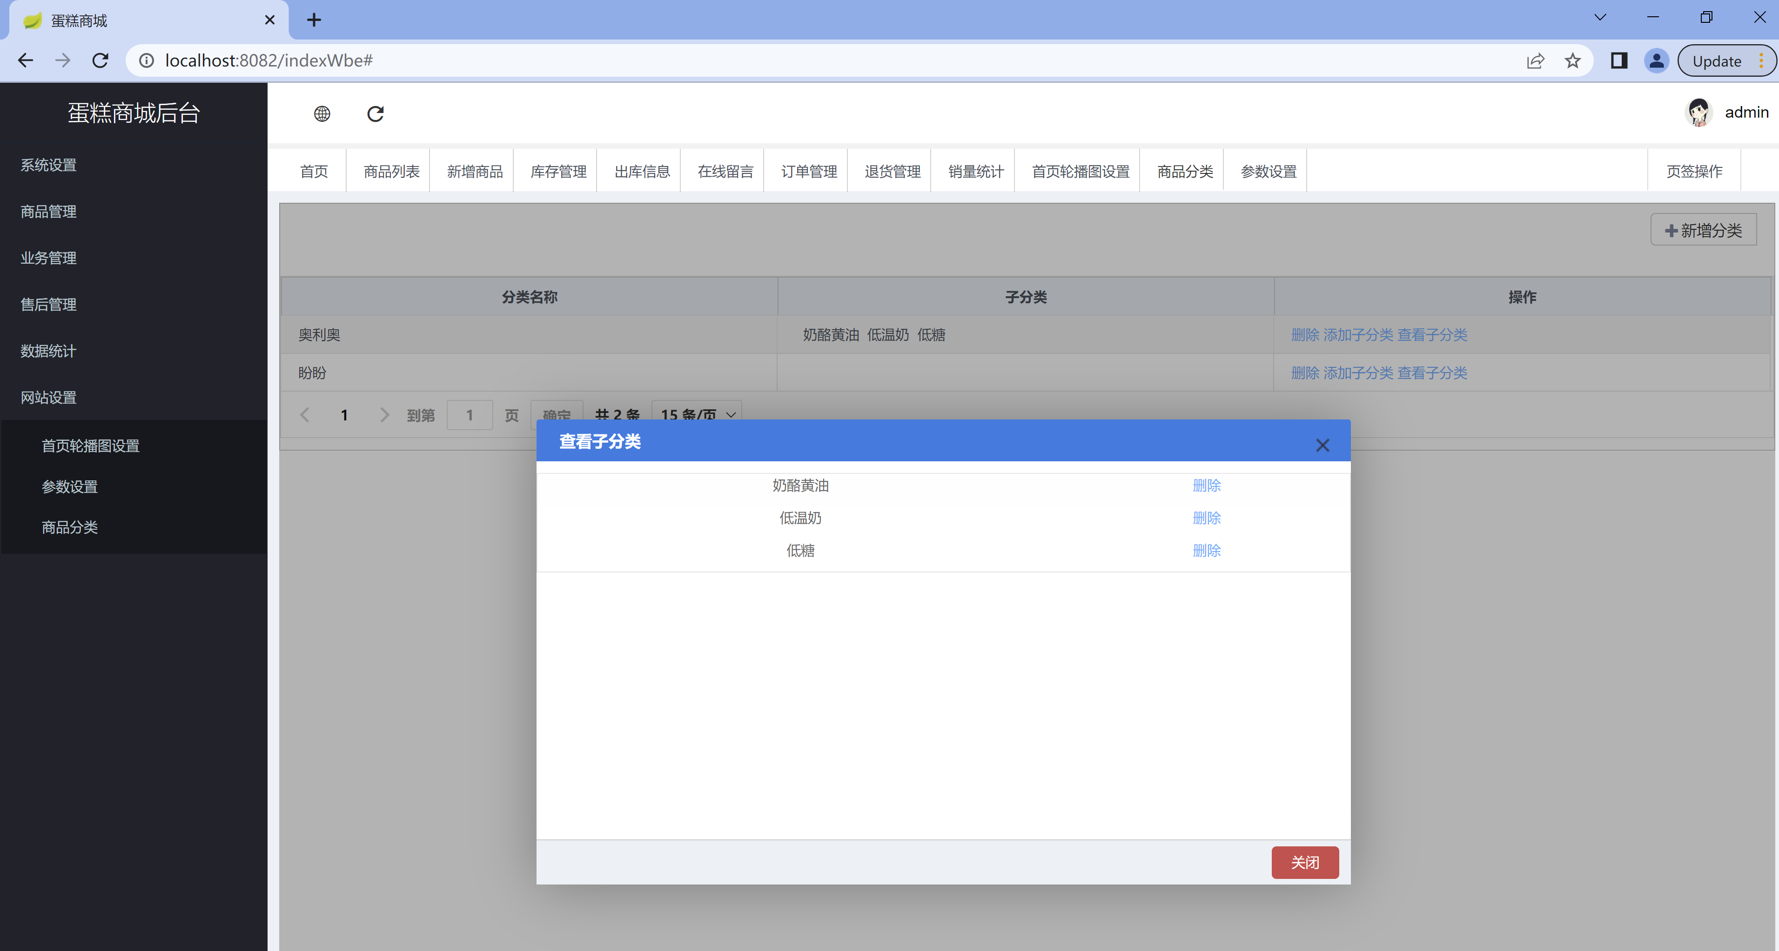1779x951 pixels.
Task: Switch to the 出库信息 tab
Action: coord(642,171)
